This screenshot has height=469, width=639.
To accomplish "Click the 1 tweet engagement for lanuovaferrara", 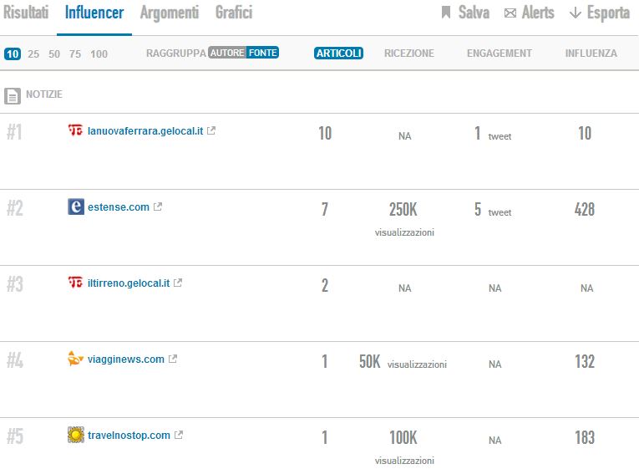I will coord(493,134).
